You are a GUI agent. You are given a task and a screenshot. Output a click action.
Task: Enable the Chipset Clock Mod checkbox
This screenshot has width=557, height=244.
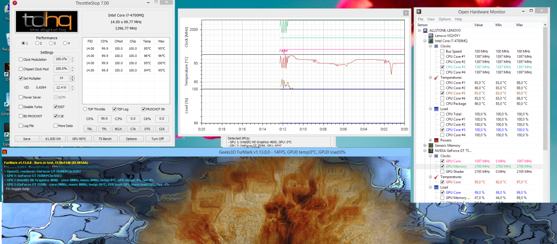click(x=21, y=69)
